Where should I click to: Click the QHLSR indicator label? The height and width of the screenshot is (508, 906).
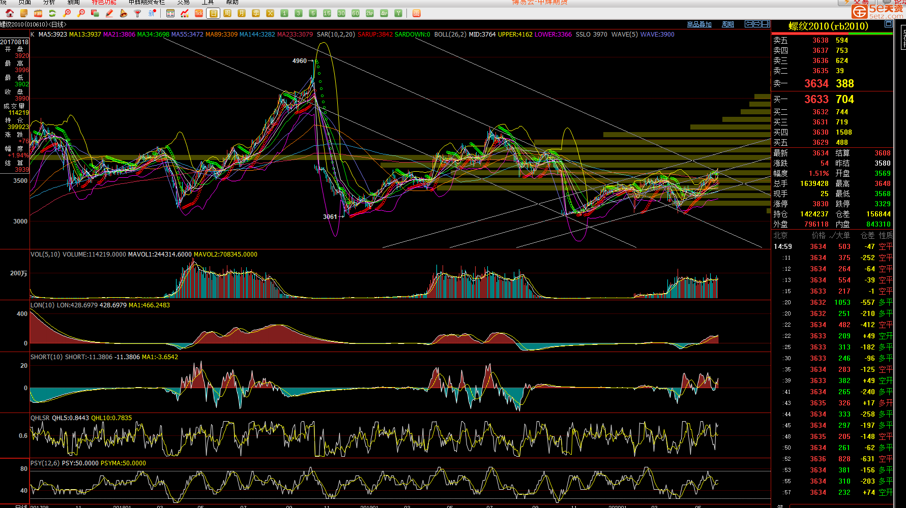point(40,418)
